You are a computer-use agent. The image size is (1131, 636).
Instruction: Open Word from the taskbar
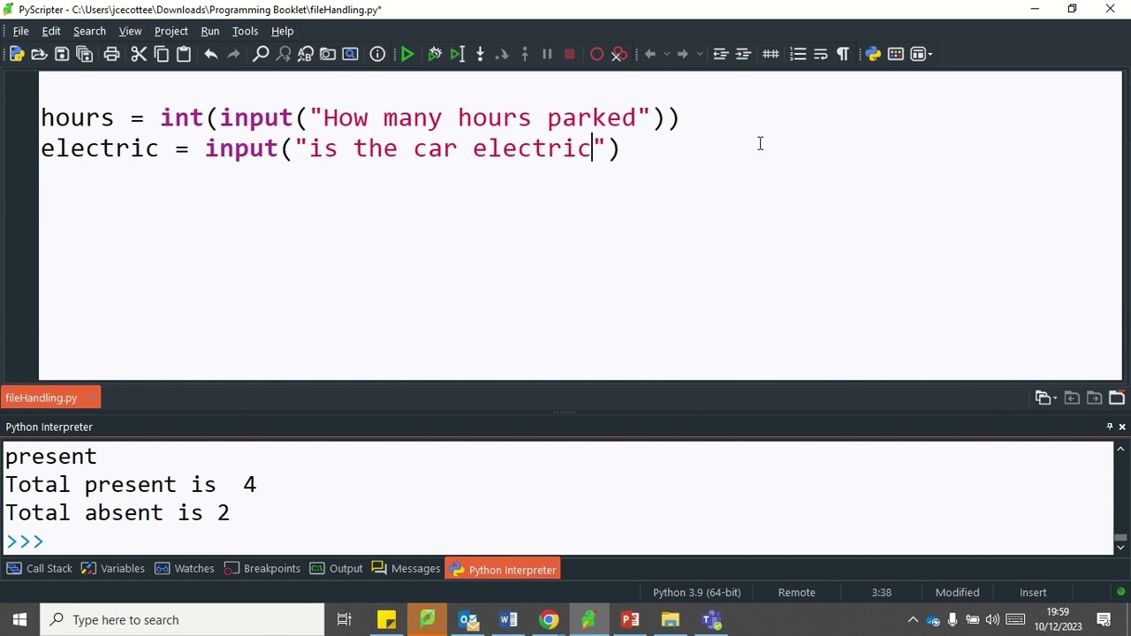point(508,620)
